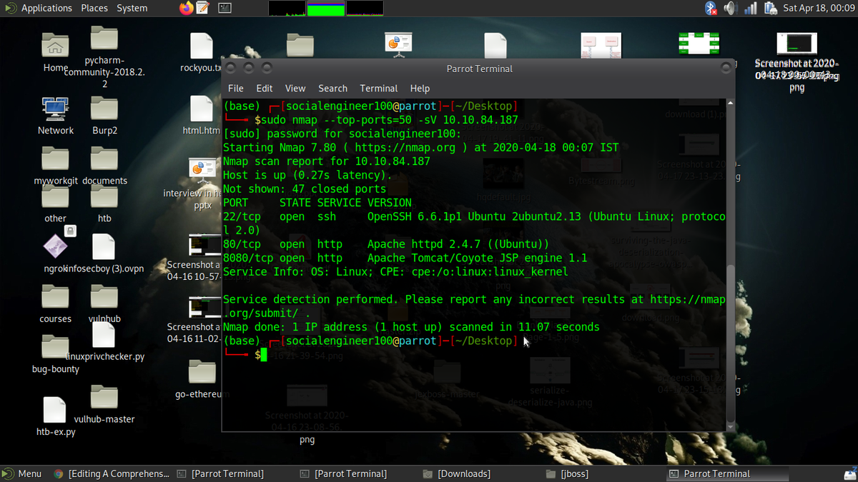The height and width of the screenshot is (482, 858).
Task: Open the CPU system monitor graph
Action: pos(287,8)
